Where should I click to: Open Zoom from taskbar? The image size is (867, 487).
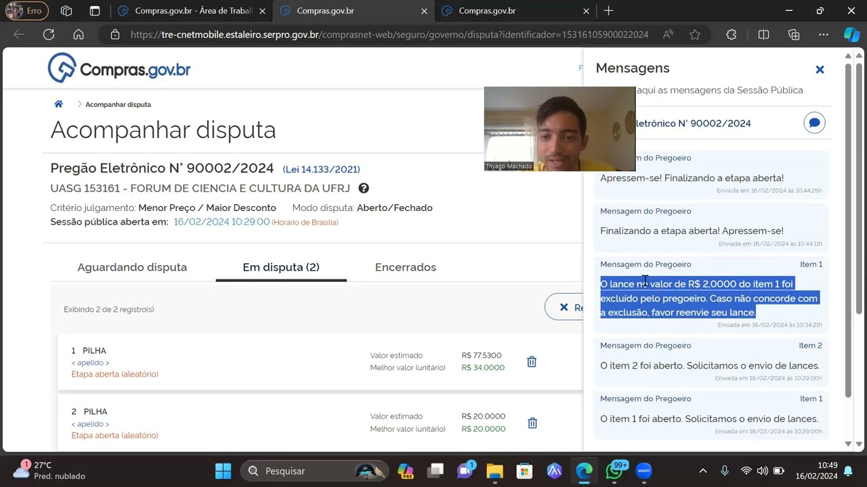[x=643, y=471]
